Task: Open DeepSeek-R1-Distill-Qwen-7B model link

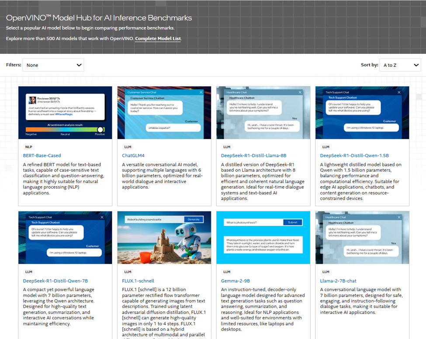Action: 55,281
